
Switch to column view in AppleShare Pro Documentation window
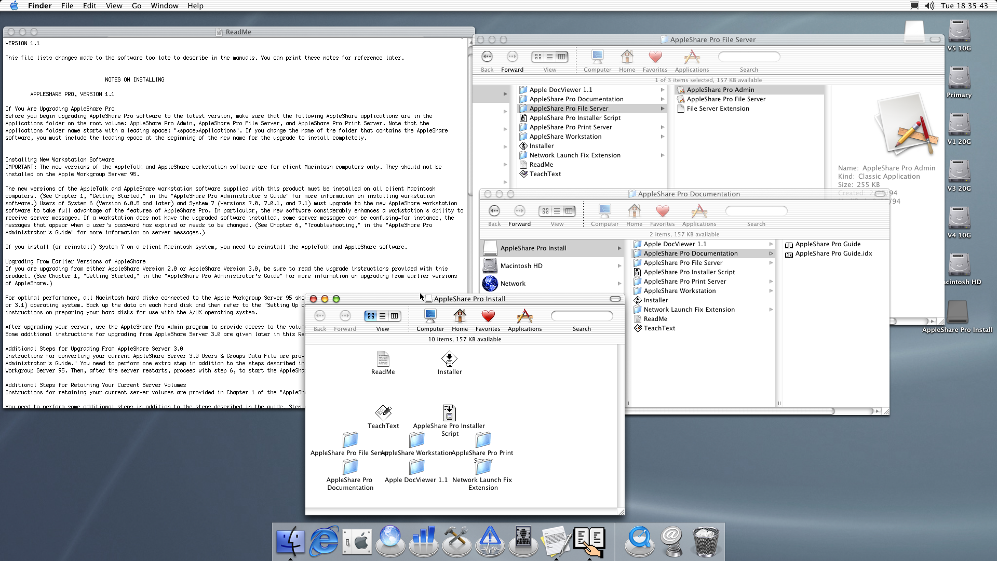(x=569, y=211)
